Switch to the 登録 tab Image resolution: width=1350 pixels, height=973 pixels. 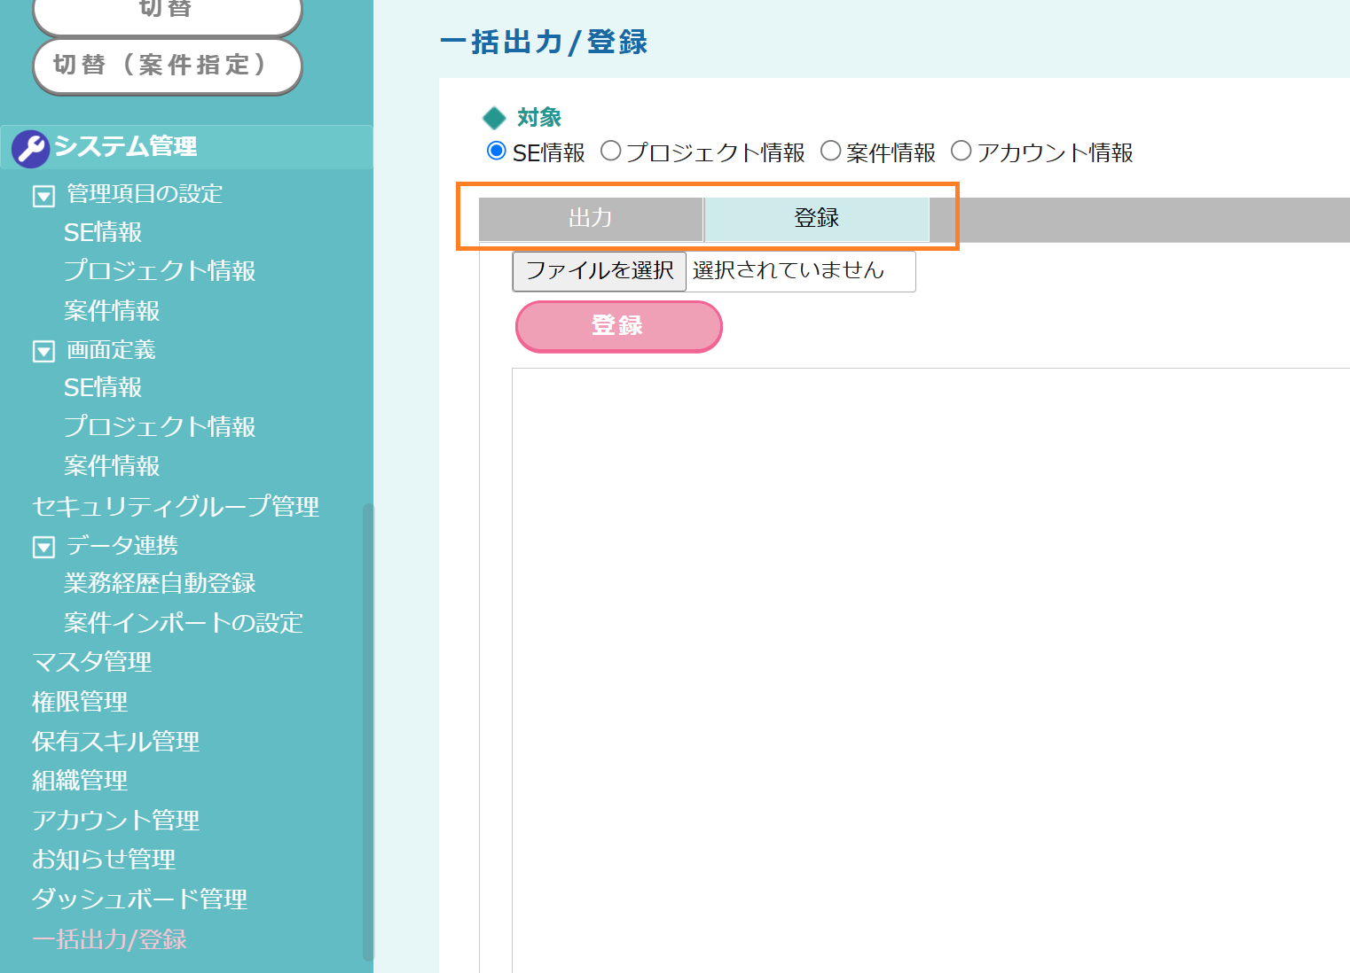point(816,219)
